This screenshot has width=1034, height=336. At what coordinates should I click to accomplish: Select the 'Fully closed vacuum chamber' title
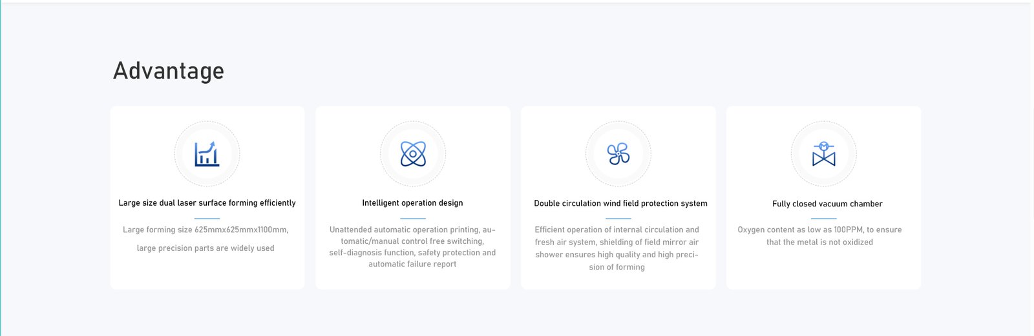[x=827, y=204]
